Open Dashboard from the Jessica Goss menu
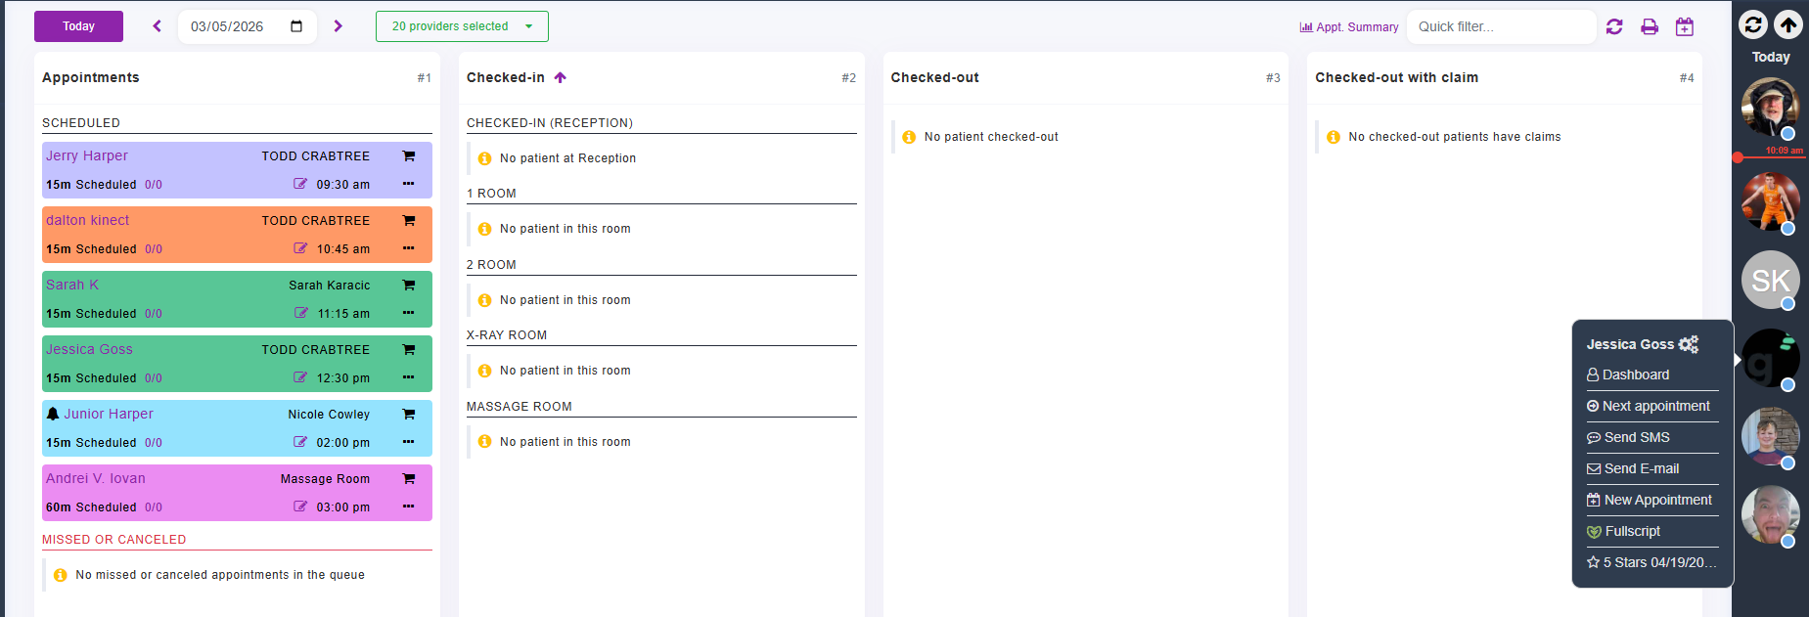This screenshot has height=617, width=1809. [1635, 375]
